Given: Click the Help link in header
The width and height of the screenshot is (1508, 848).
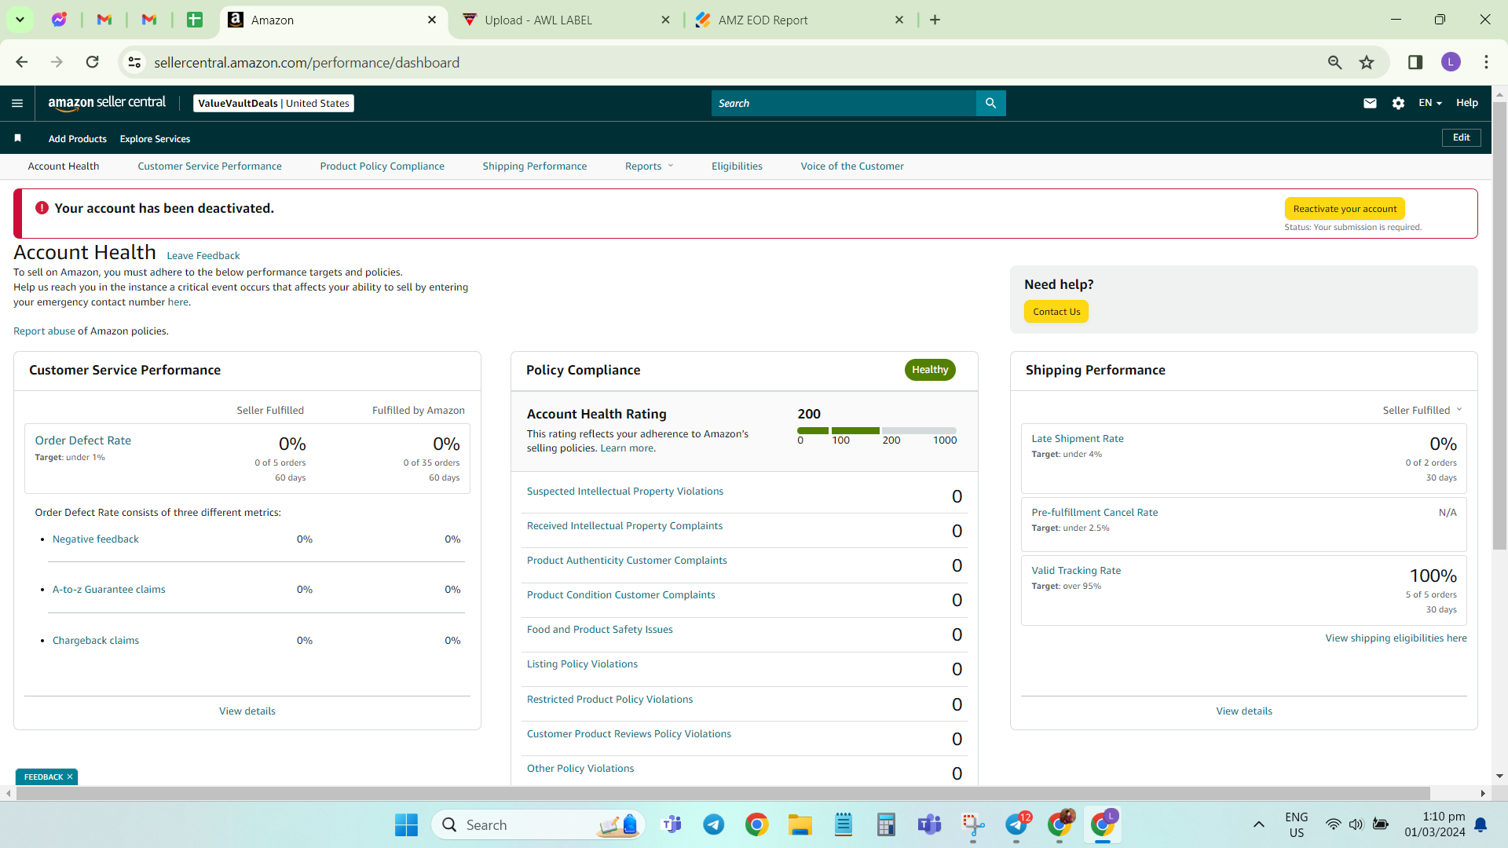Looking at the screenshot, I should coord(1466,103).
